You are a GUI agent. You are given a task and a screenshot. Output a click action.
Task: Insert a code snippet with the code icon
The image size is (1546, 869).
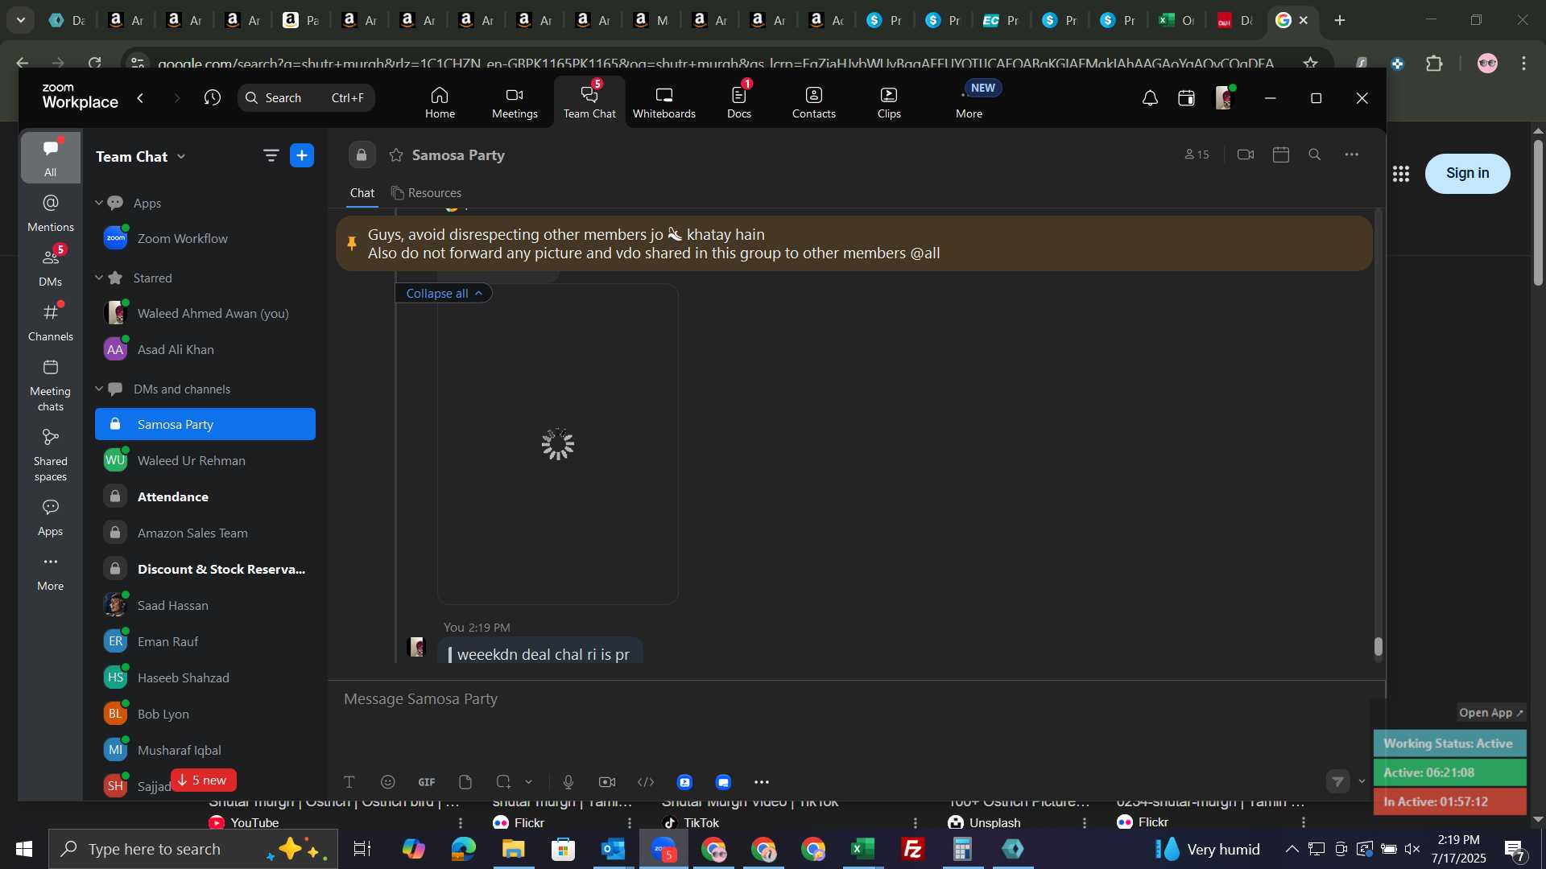646,782
